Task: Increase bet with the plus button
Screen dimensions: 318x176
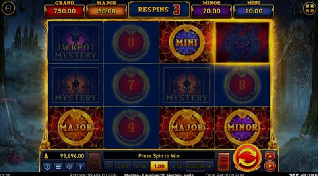Action: (x=209, y=166)
